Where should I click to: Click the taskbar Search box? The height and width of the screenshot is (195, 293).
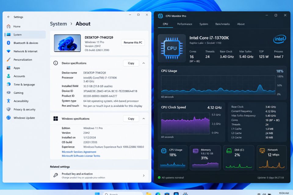(x=123, y=194)
